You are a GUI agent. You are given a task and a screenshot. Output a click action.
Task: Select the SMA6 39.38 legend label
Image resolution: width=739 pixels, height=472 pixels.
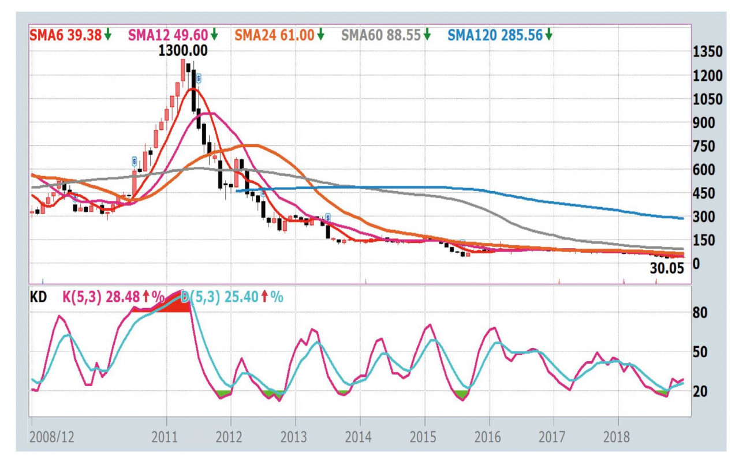[x=66, y=35]
